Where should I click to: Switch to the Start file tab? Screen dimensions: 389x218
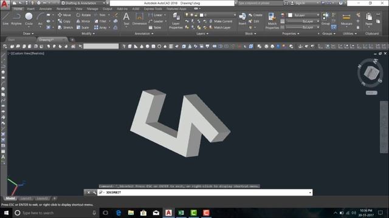[x=11, y=39]
